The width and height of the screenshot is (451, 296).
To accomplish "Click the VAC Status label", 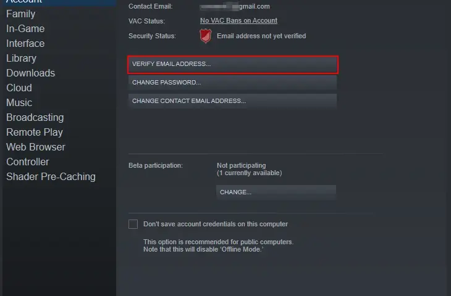I will 146,21.
